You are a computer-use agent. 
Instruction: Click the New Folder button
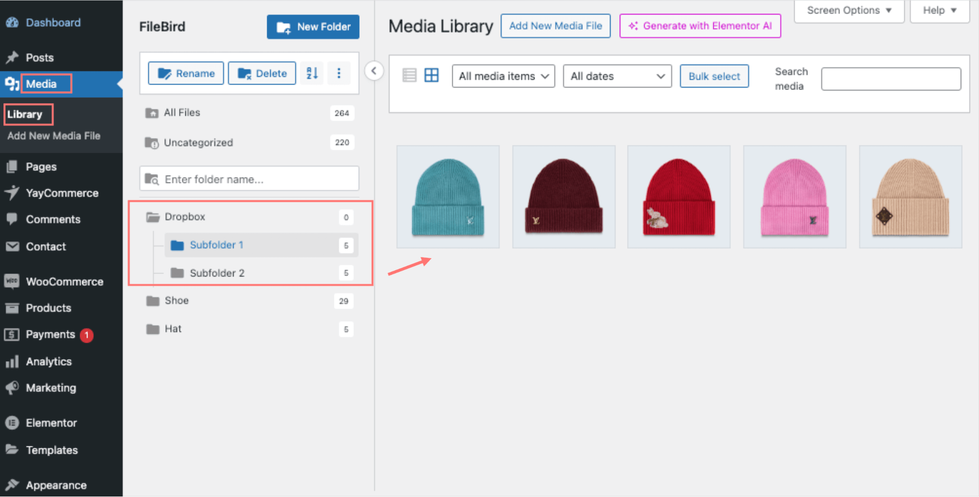pyautogui.click(x=313, y=27)
